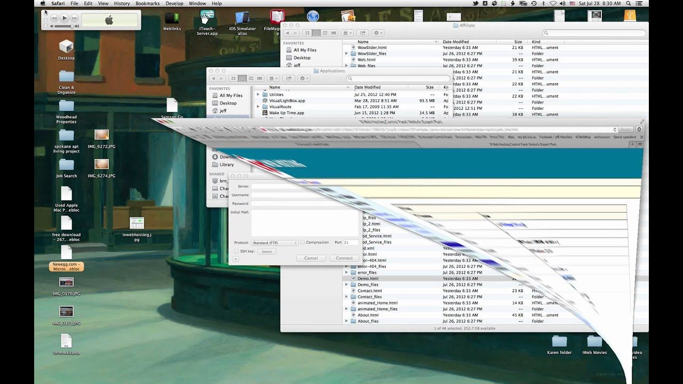Click Connect in the connection dialog
The image size is (683, 384).
click(x=344, y=258)
